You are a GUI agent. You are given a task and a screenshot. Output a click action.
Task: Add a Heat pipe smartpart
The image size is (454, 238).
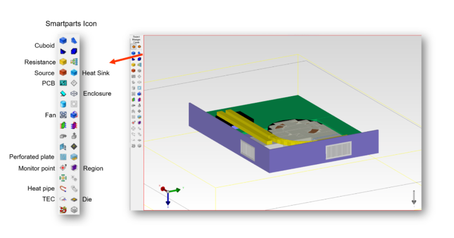coord(63,189)
